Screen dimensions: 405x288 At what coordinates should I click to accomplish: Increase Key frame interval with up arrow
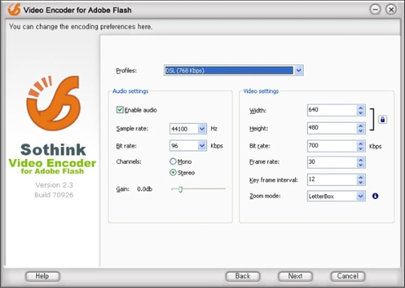361,177
